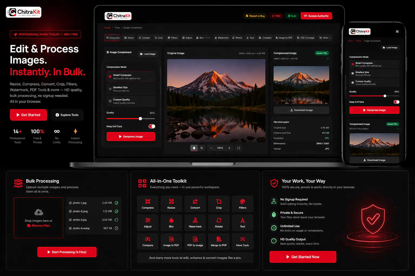Click the compressed image thumbnail on laptop
This screenshot has height=276, width=415.
(x=301, y=85)
